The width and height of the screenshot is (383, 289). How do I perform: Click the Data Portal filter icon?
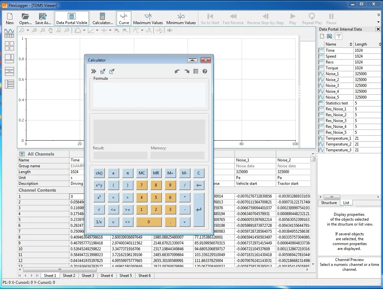tap(339, 36)
